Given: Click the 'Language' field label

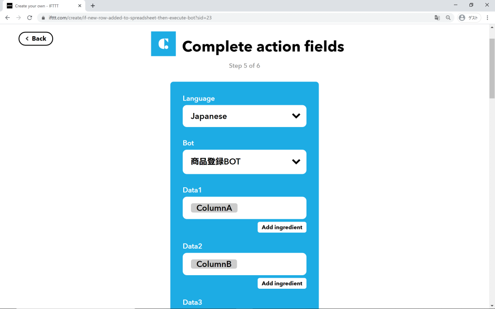Looking at the screenshot, I should [199, 98].
